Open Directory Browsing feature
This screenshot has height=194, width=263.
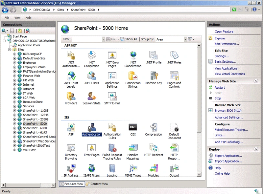(x=71, y=152)
